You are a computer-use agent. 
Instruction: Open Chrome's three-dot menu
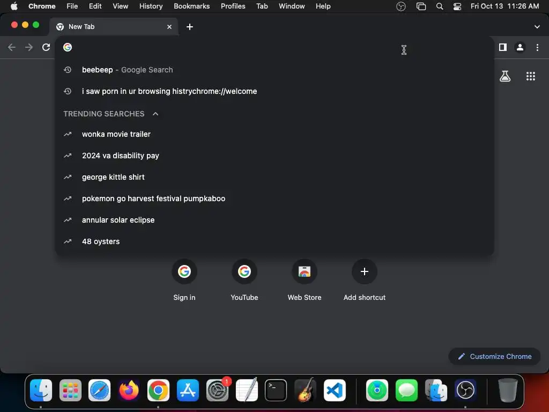tap(537, 47)
